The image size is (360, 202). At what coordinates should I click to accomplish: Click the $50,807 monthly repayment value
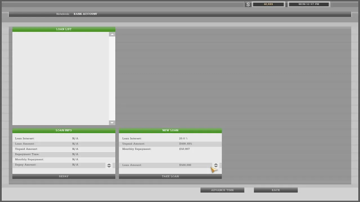[x=184, y=149]
